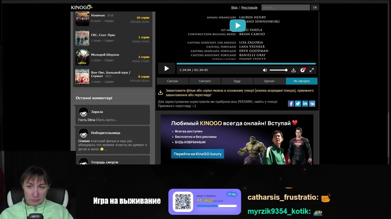Click the OK search button

pos(315,7)
